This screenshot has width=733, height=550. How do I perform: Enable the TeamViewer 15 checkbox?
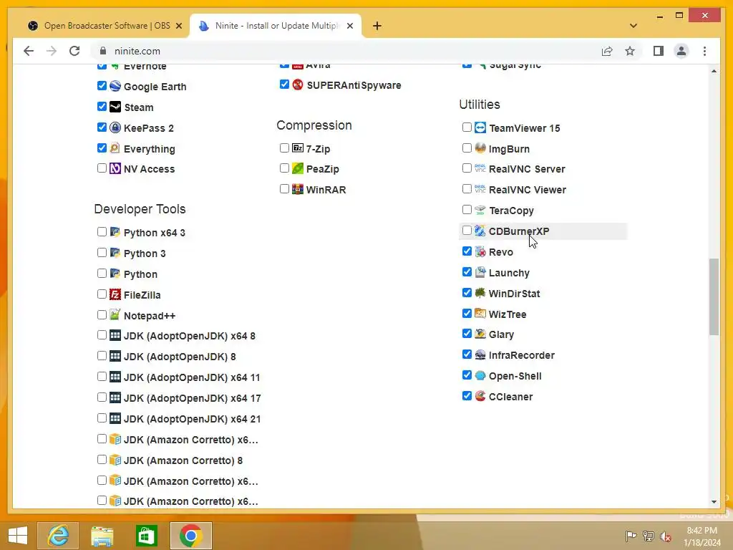click(x=467, y=127)
